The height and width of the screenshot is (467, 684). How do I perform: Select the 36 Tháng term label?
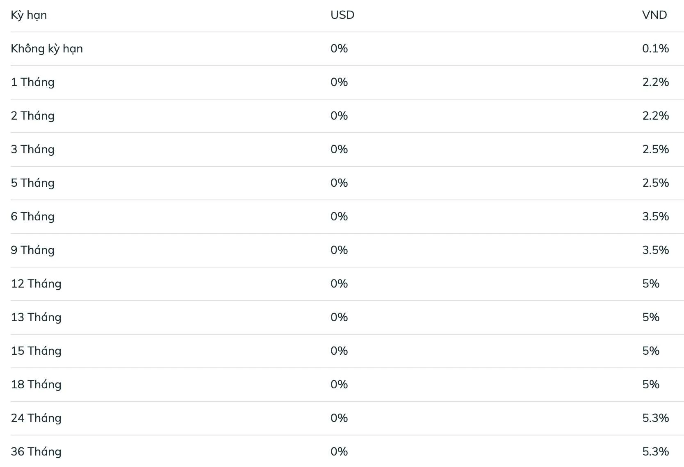click(x=36, y=452)
